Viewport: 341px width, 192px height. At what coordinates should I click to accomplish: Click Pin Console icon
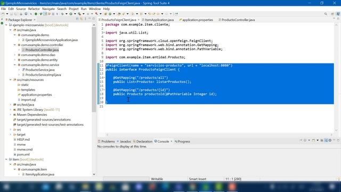click(x=301, y=140)
